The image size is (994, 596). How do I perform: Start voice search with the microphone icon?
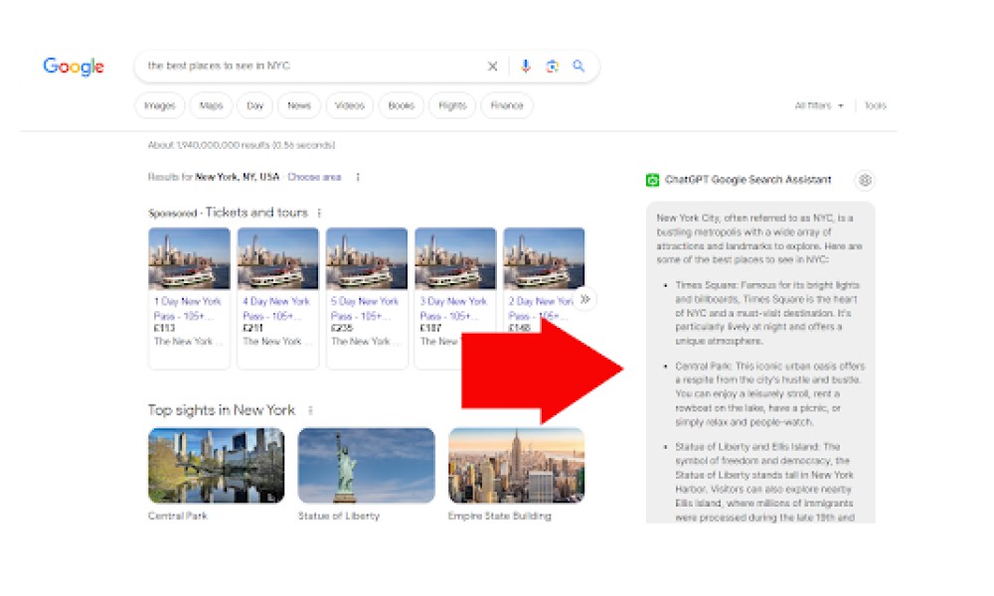[526, 66]
